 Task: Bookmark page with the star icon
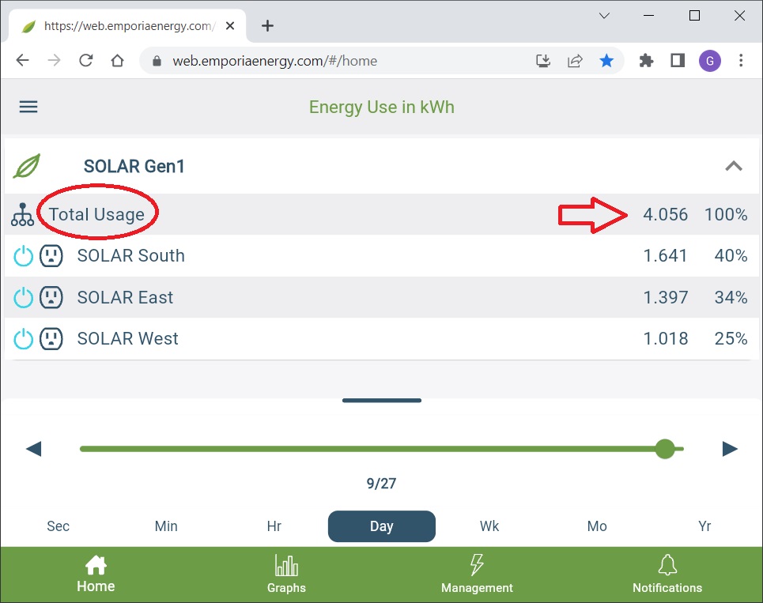(x=606, y=61)
